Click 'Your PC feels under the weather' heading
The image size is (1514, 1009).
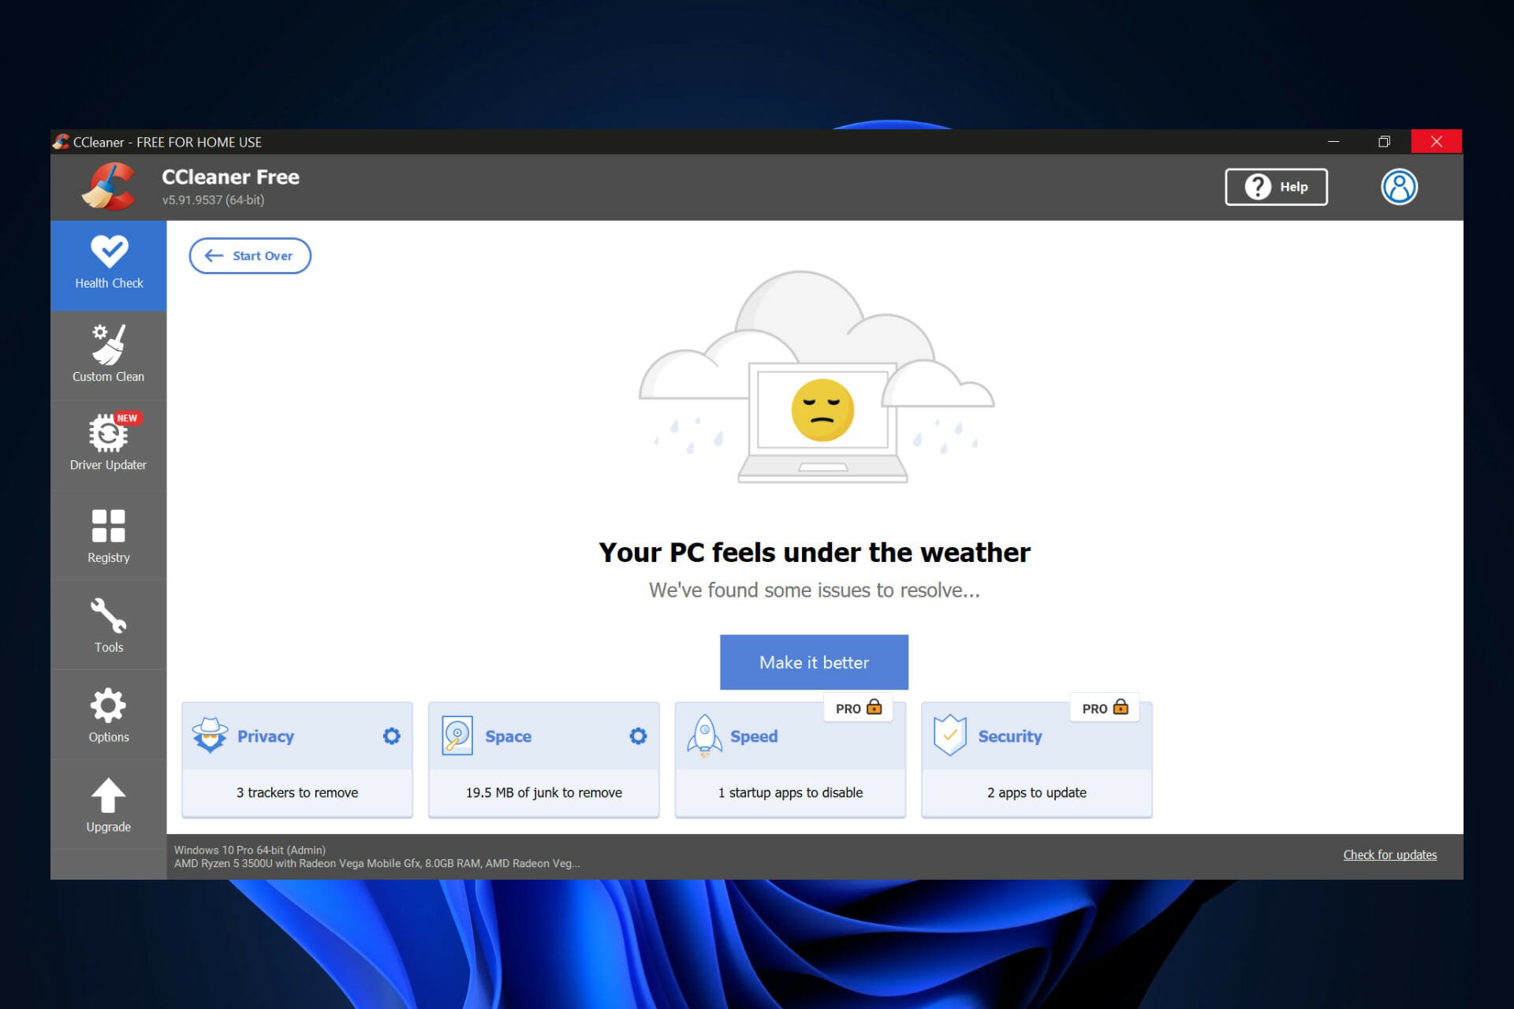(x=814, y=553)
